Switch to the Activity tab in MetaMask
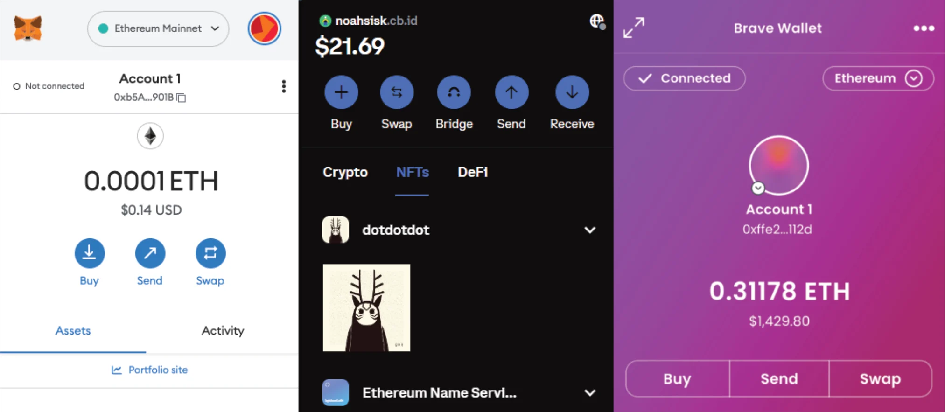 [223, 331]
